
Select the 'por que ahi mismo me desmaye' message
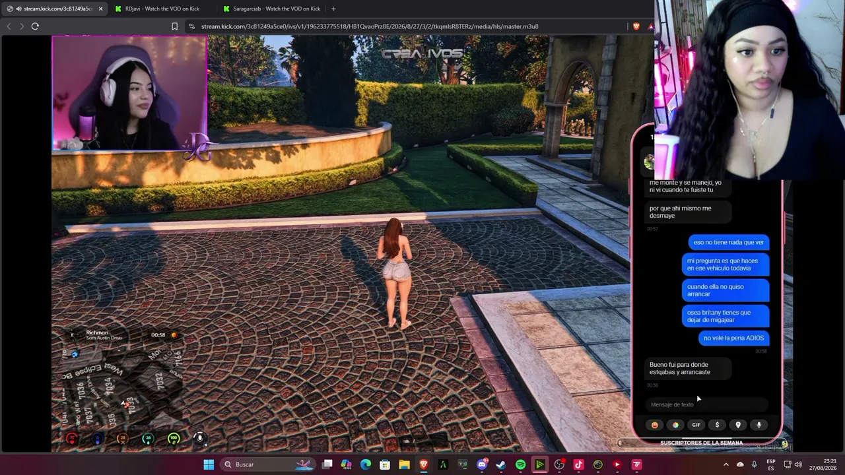point(687,212)
